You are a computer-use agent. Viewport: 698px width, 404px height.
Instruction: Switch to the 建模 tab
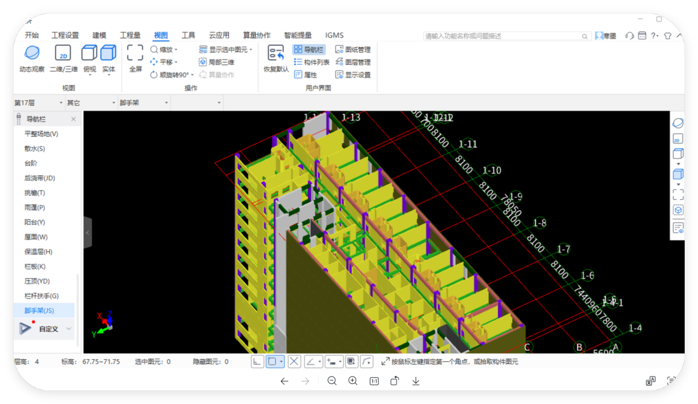point(99,35)
